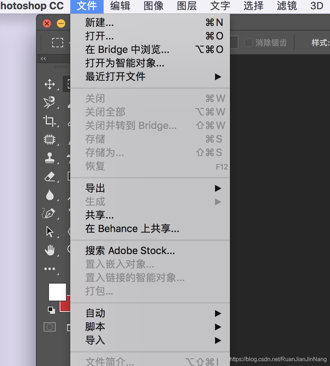Choose 搜索 Adobe Stock...
The image size is (330, 366).
click(x=150, y=251)
